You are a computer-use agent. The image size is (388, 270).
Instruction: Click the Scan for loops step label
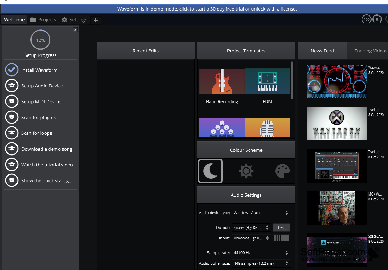(x=36, y=133)
